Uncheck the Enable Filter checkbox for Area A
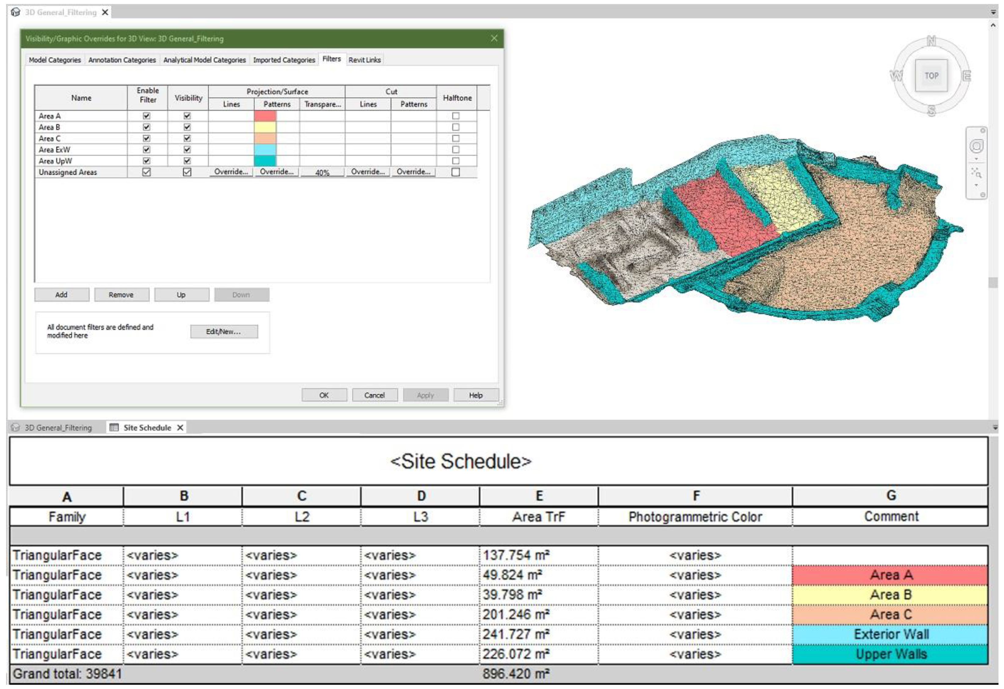This screenshot has height=689, width=1004. (x=146, y=116)
